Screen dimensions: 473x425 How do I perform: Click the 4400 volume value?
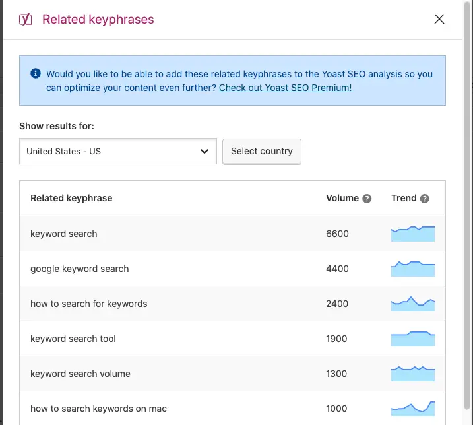tap(337, 269)
